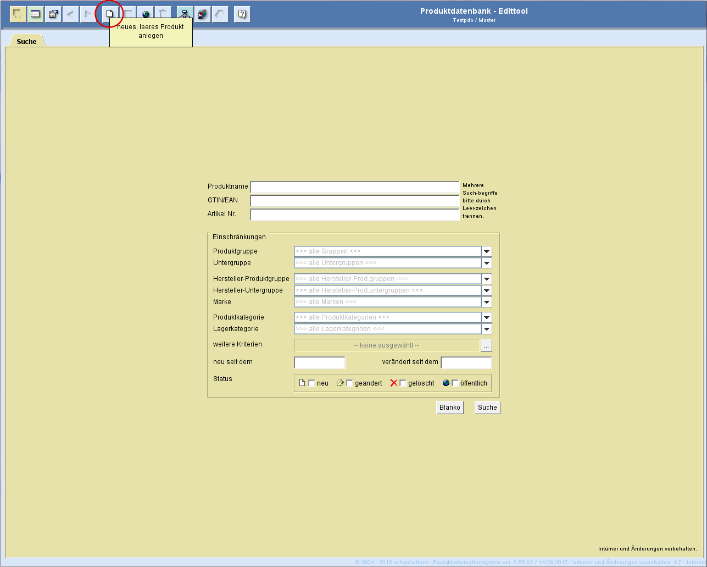Click the yellow search view toolbar icon

pos(18,14)
